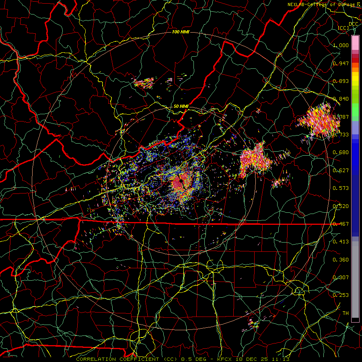Pick the dark red color bar segment
The height and width of the screenshot is (362, 362).
pos(355,60)
